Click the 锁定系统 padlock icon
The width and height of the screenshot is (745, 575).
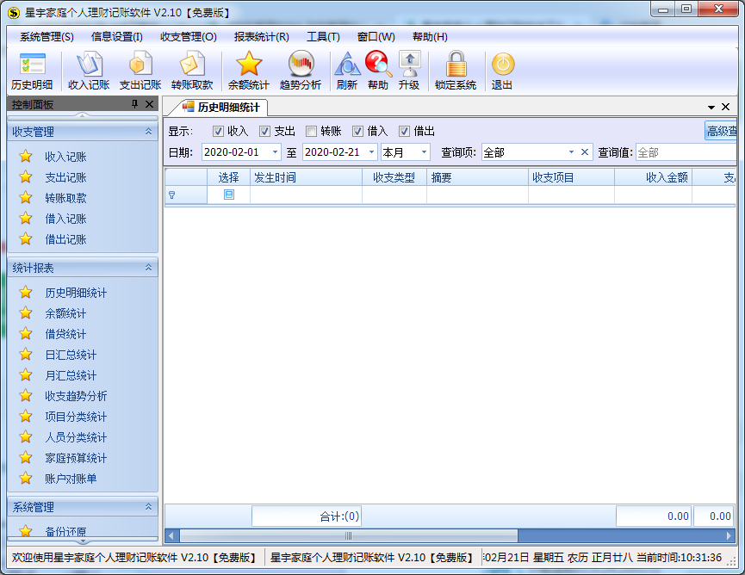(x=456, y=71)
